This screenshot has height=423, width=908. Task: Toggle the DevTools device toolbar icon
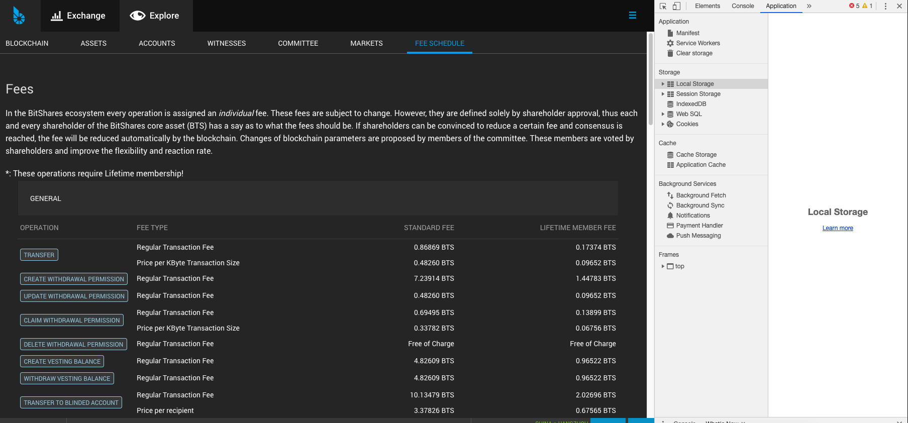(x=676, y=6)
